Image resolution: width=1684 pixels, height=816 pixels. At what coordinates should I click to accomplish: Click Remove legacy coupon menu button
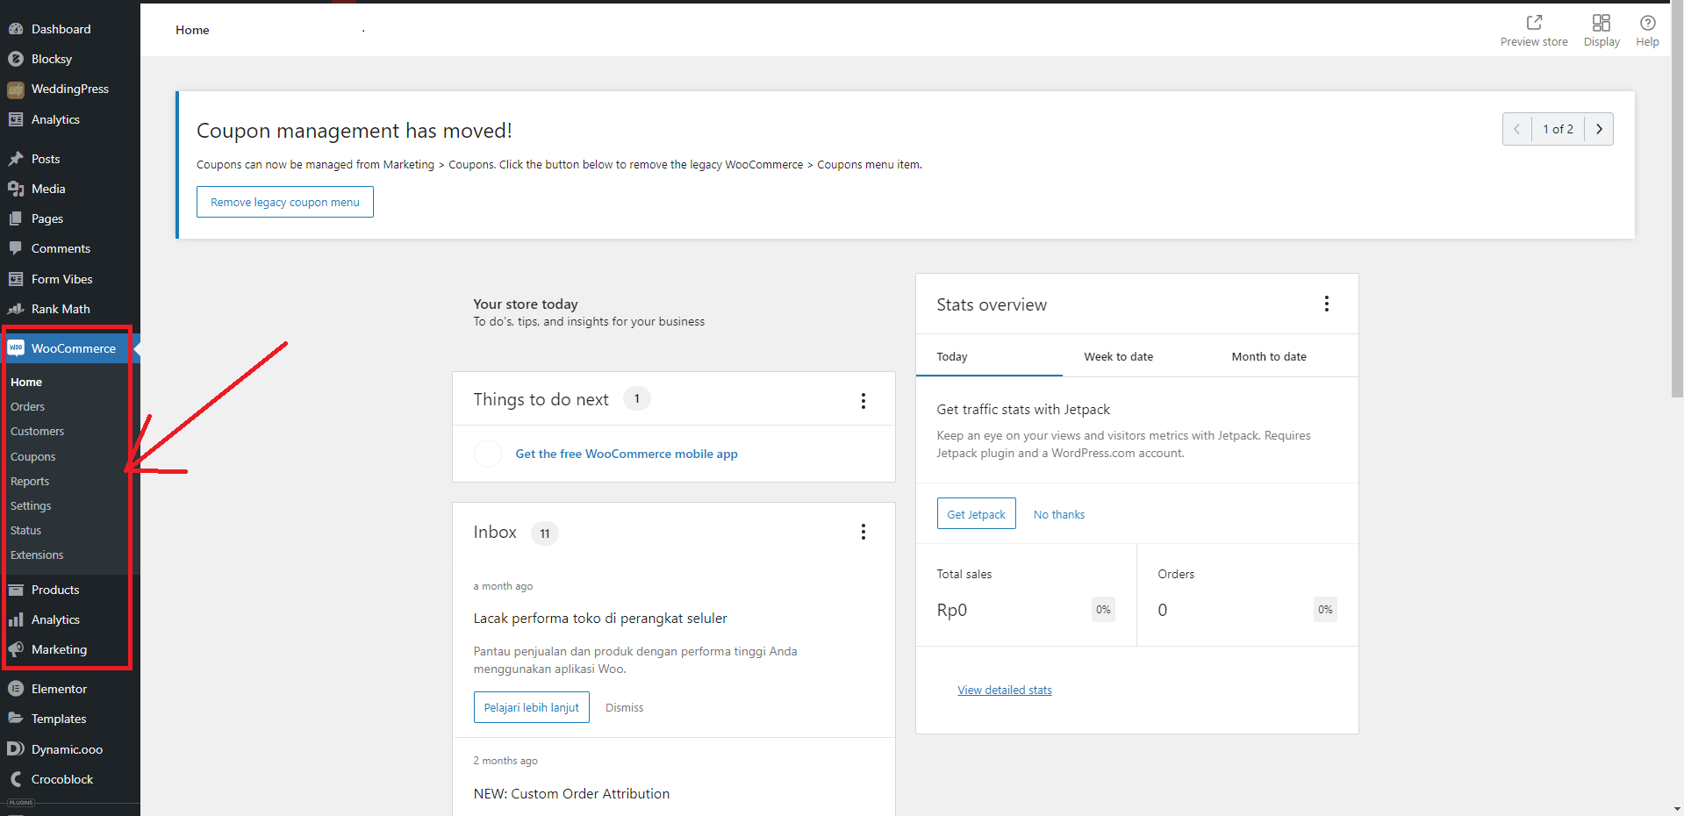pyautogui.click(x=284, y=202)
